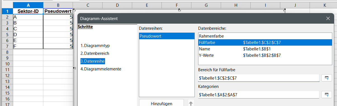Open step 4. Diagrammelemente
Viewport: 337px width, 106px height.
point(101,69)
